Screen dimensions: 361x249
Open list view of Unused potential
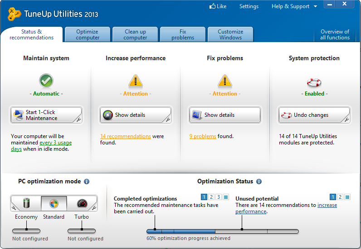click(x=347, y=197)
